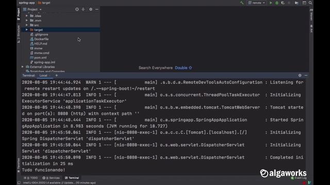Click the TomcatWebServer log entry

pyautogui.click(x=162, y=110)
